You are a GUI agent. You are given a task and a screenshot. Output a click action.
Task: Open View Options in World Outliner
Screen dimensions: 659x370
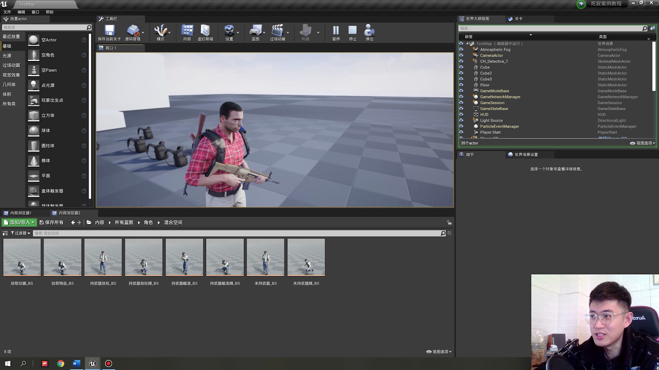point(643,143)
